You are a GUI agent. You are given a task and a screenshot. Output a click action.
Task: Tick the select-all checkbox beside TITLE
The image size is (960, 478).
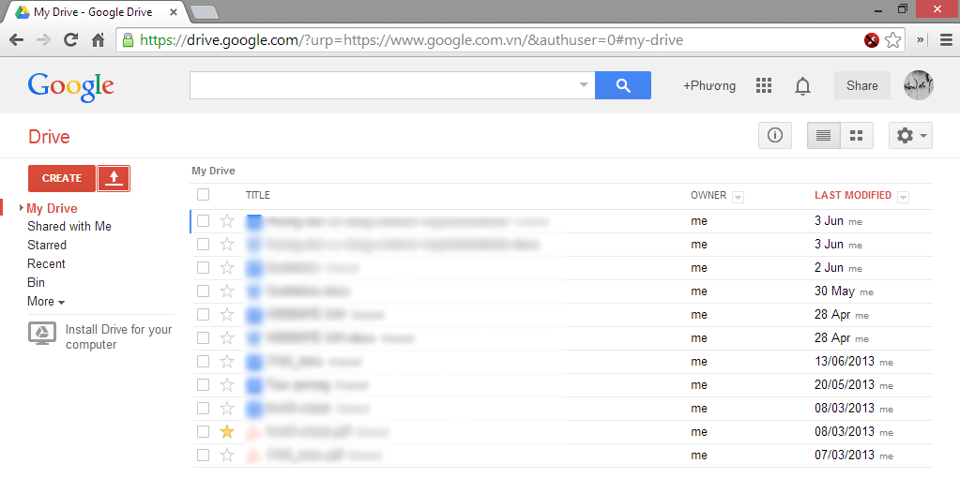(204, 195)
